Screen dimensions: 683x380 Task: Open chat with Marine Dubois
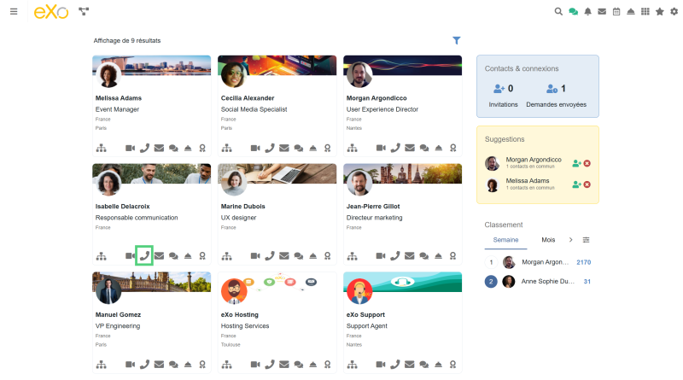(298, 256)
